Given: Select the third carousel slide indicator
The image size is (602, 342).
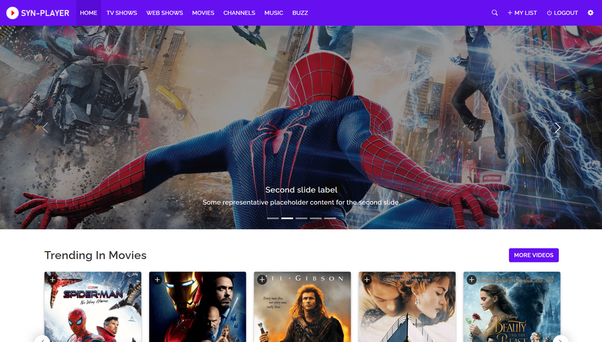Looking at the screenshot, I should tap(301, 218).
